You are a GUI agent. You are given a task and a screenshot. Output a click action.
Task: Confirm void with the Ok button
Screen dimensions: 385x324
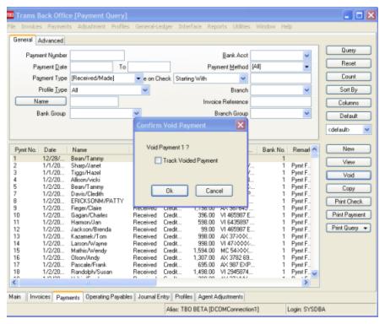pyautogui.click(x=170, y=191)
